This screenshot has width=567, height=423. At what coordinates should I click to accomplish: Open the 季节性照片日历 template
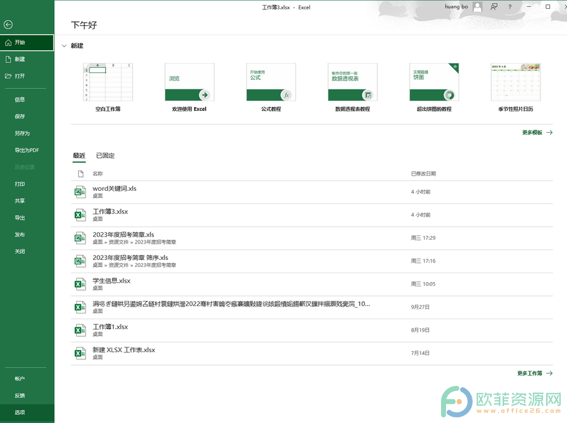[515, 87]
